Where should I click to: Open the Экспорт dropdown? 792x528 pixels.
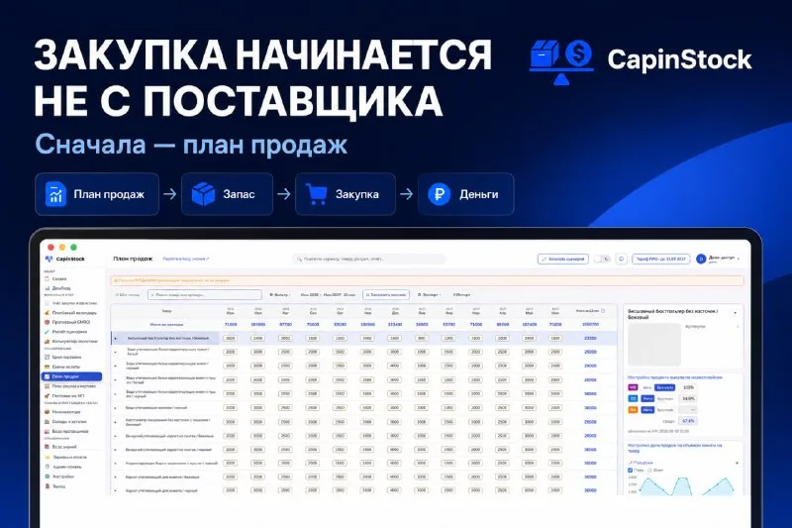tap(430, 294)
